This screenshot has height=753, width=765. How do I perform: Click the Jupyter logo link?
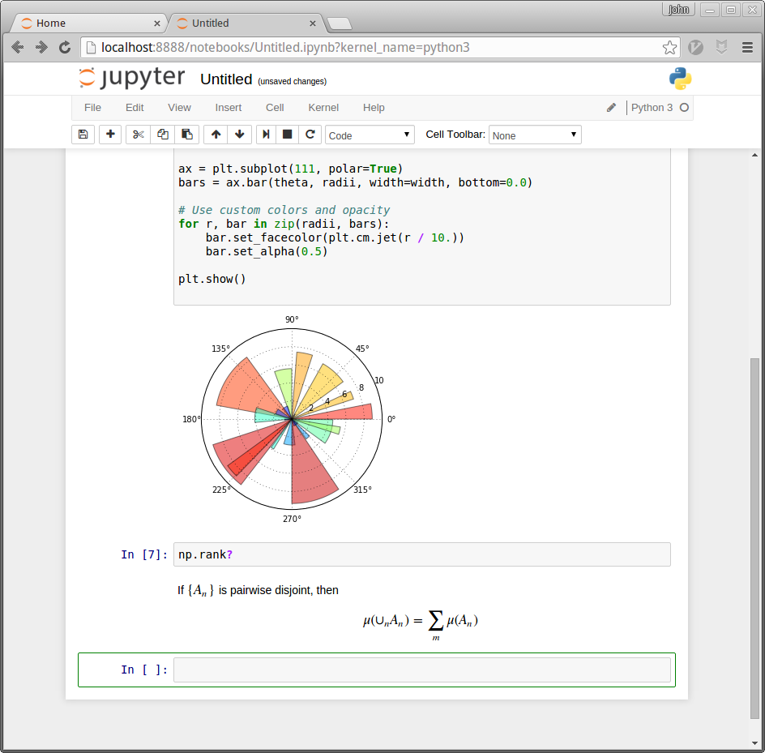(x=132, y=78)
